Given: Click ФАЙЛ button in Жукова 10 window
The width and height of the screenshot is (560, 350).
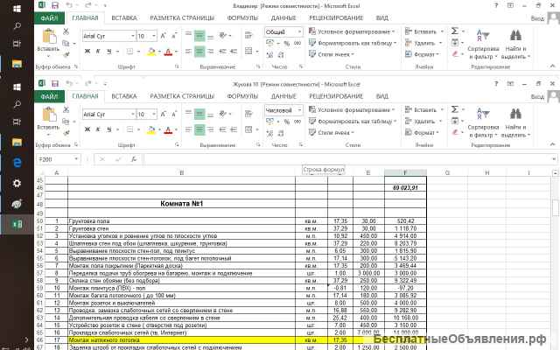Looking at the screenshot, I should 50,95.
